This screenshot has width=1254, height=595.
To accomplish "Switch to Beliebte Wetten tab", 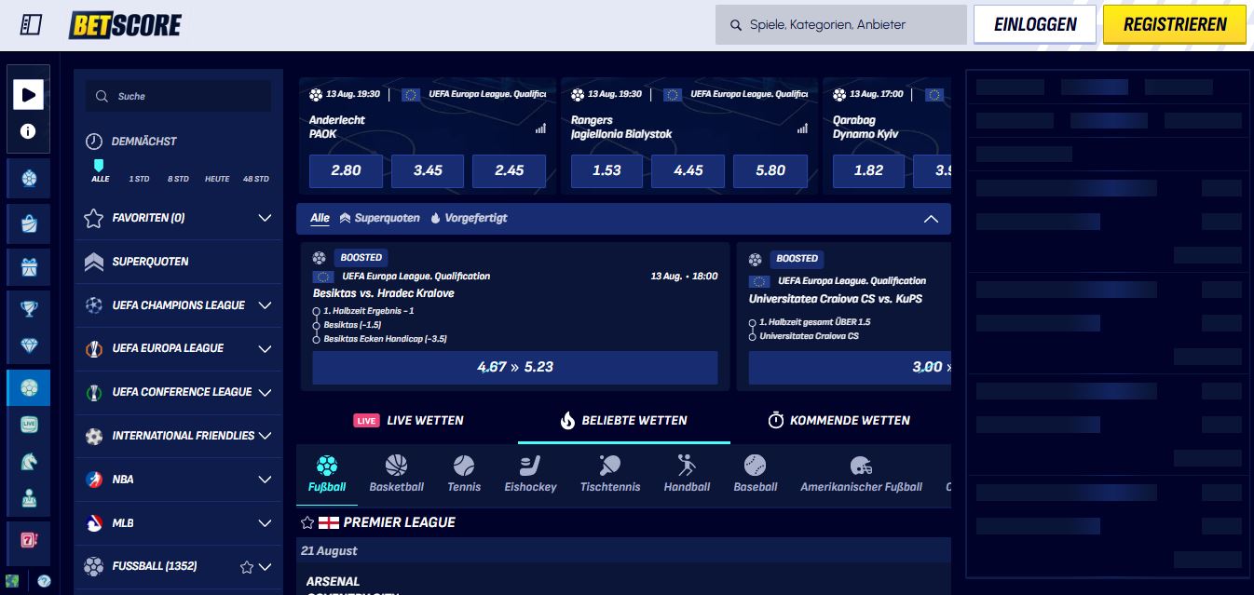I will 623,421.
